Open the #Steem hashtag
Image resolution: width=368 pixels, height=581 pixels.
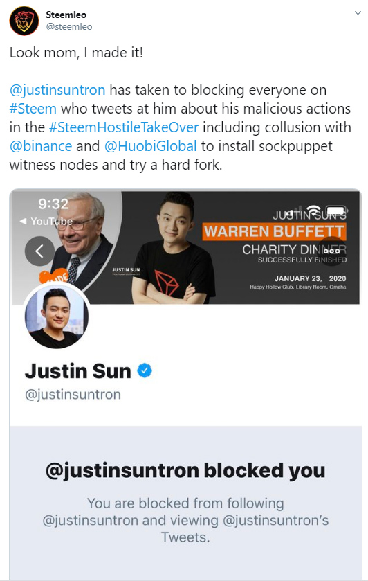point(33,109)
